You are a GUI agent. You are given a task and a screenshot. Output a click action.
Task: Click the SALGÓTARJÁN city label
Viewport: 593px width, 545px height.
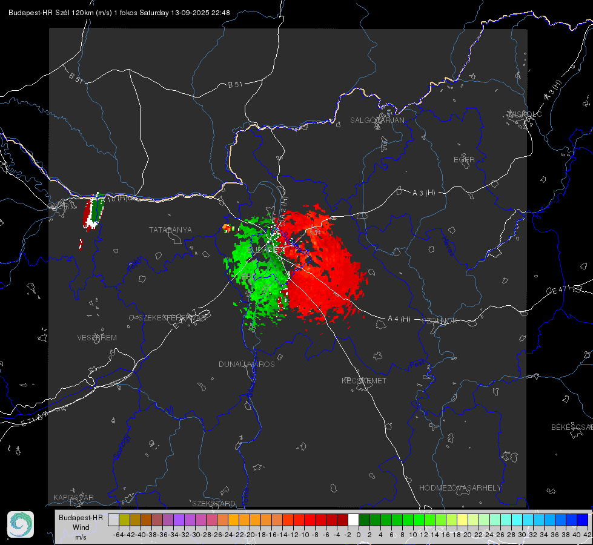[377, 121]
